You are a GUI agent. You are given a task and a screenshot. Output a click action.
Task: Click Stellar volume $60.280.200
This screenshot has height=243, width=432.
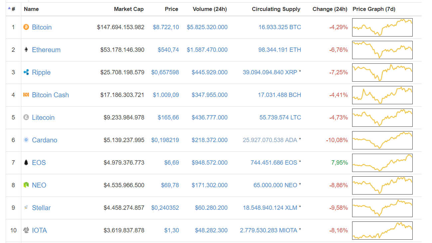(211, 208)
